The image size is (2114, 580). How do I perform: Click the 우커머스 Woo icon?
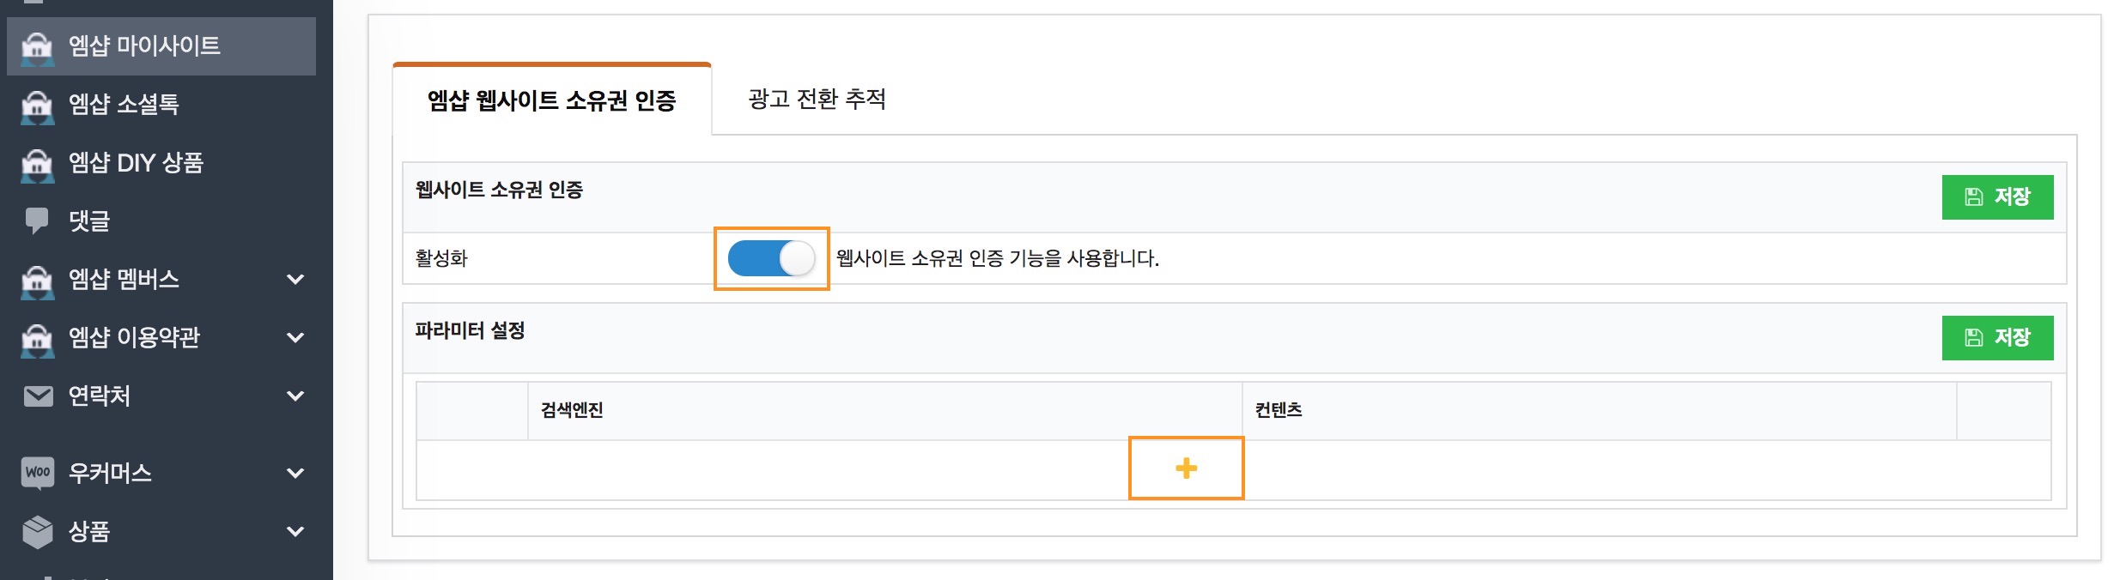[x=37, y=473]
